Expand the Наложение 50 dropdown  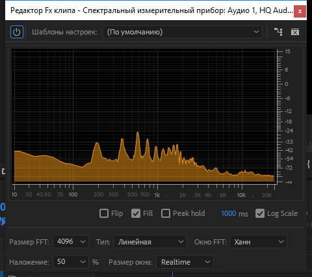click(71, 262)
